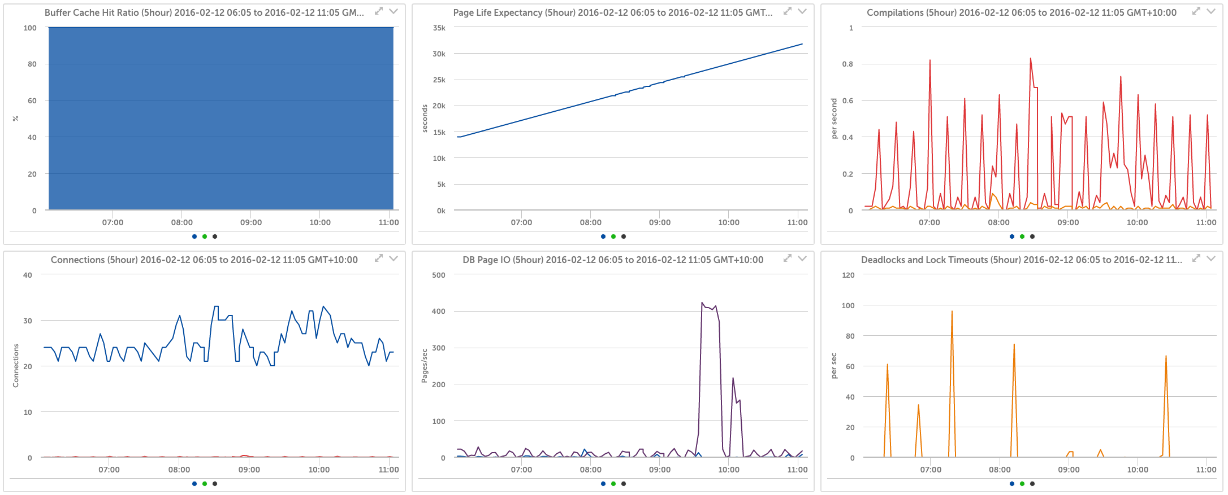Select green dot under Buffer Cache Hit Ratio

coord(205,236)
